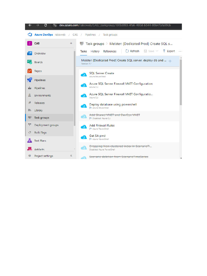This screenshot has height=276, width=207.
Task: Open the more actions ellipsis menu
Action: [x=180, y=51]
